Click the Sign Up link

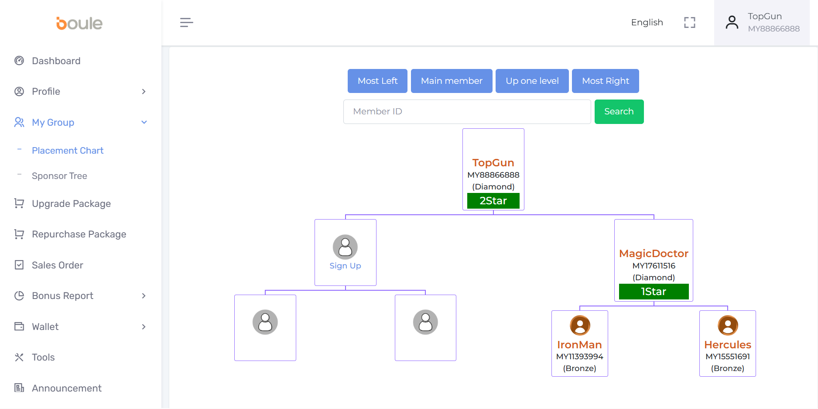[345, 266]
